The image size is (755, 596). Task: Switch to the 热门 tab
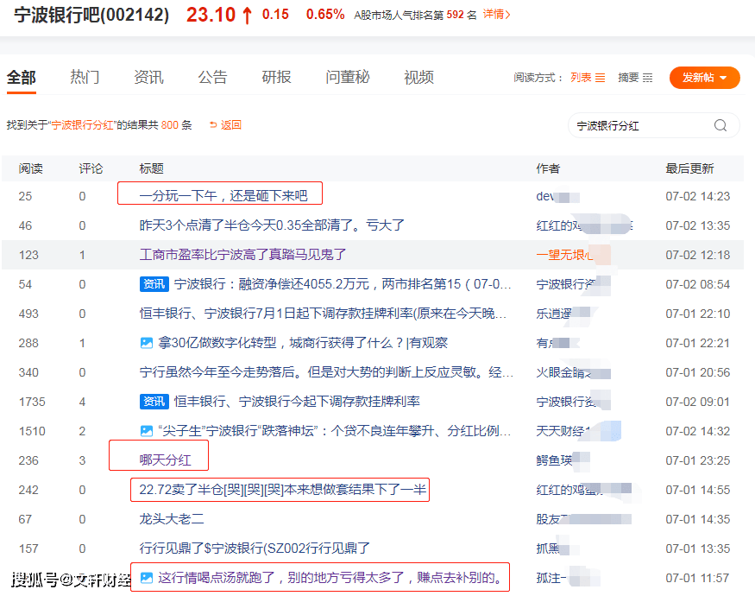[x=85, y=77]
